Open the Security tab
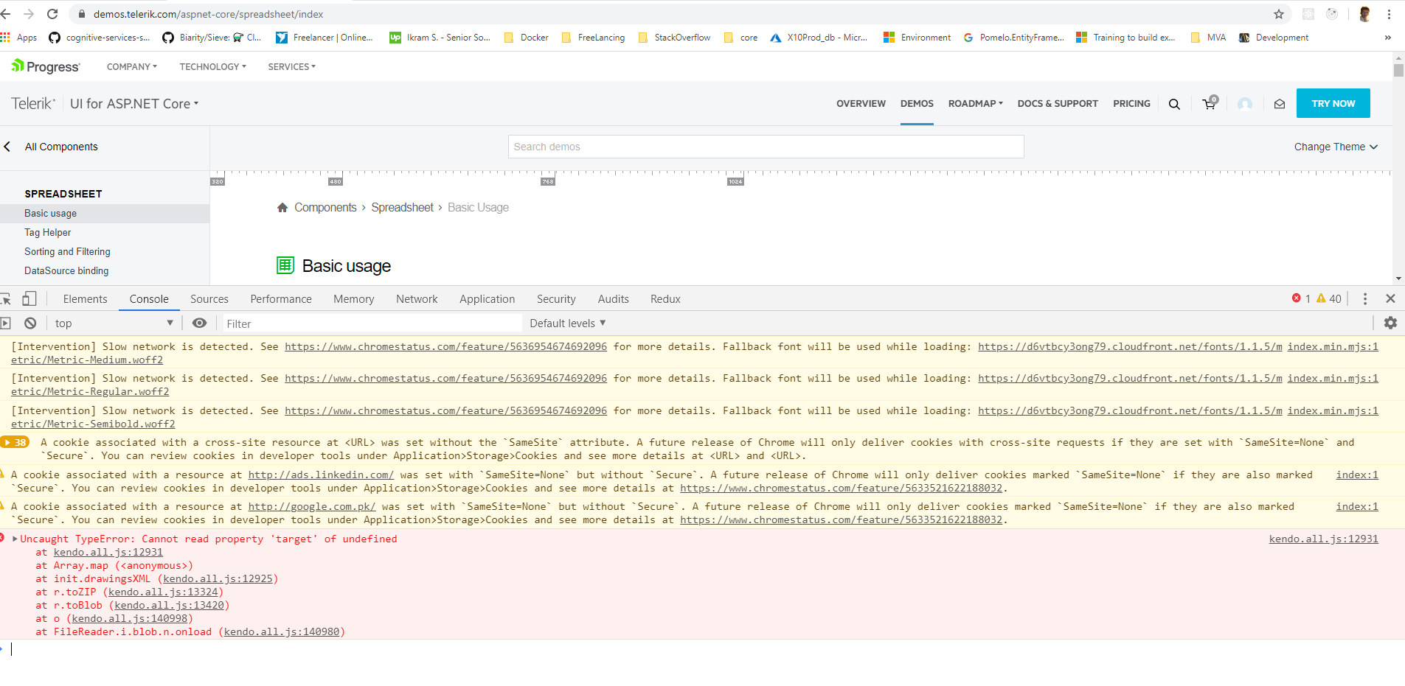Image resolution: width=1405 pixels, height=686 pixels. click(556, 298)
